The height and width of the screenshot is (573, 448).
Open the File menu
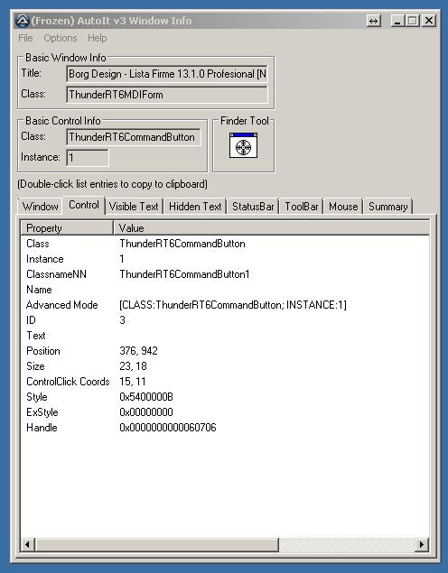(25, 38)
